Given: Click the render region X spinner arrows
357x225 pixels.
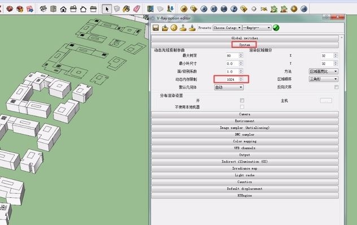Looking at the screenshot, I should [x=336, y=55].
